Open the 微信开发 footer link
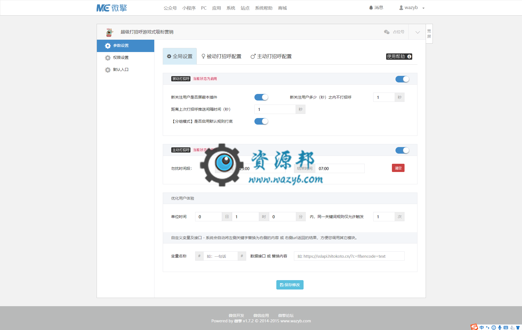Viewport: 522px width, 330px height. pos(236,315)
